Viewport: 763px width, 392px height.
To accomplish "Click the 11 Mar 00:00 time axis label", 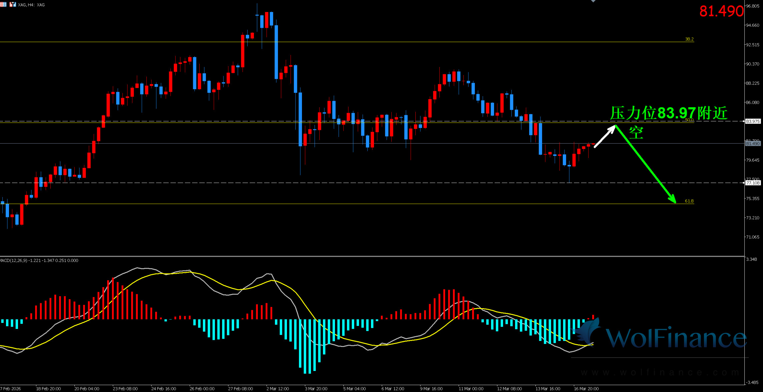I will [x=471, y=389].
